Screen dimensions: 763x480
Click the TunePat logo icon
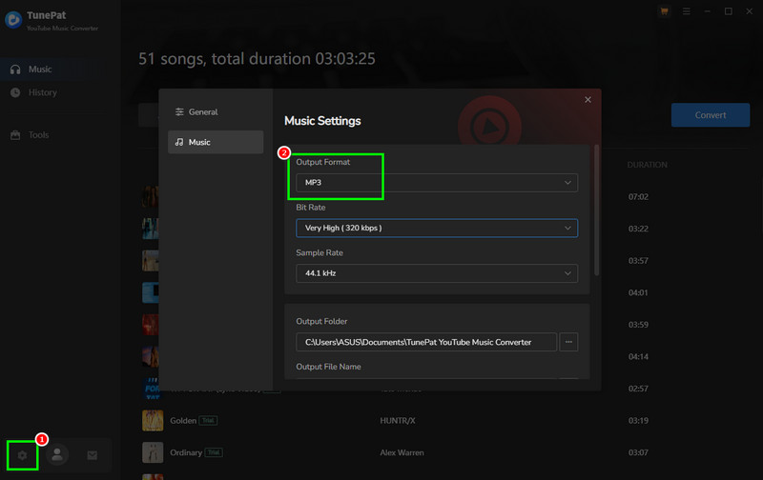(13, 20)
